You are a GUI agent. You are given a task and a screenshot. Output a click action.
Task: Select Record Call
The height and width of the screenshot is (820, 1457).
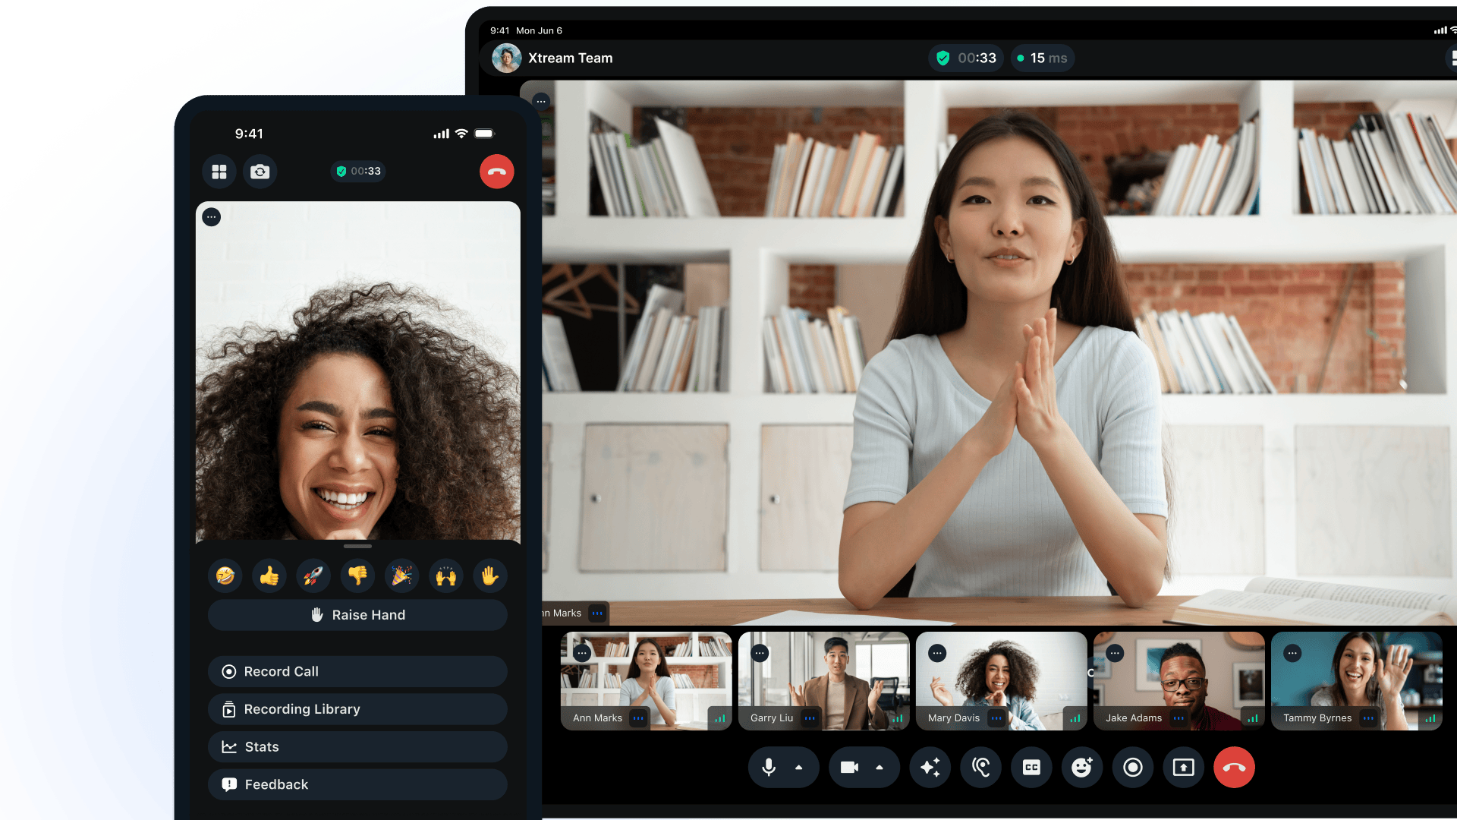(357, 671)
